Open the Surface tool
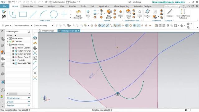Screen dimensions: 199x112 pos(147,14)
